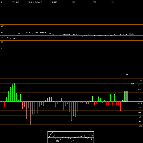Click the 70 label on RSI scale
The image size is (143, 143).
(x=2, y=33)
